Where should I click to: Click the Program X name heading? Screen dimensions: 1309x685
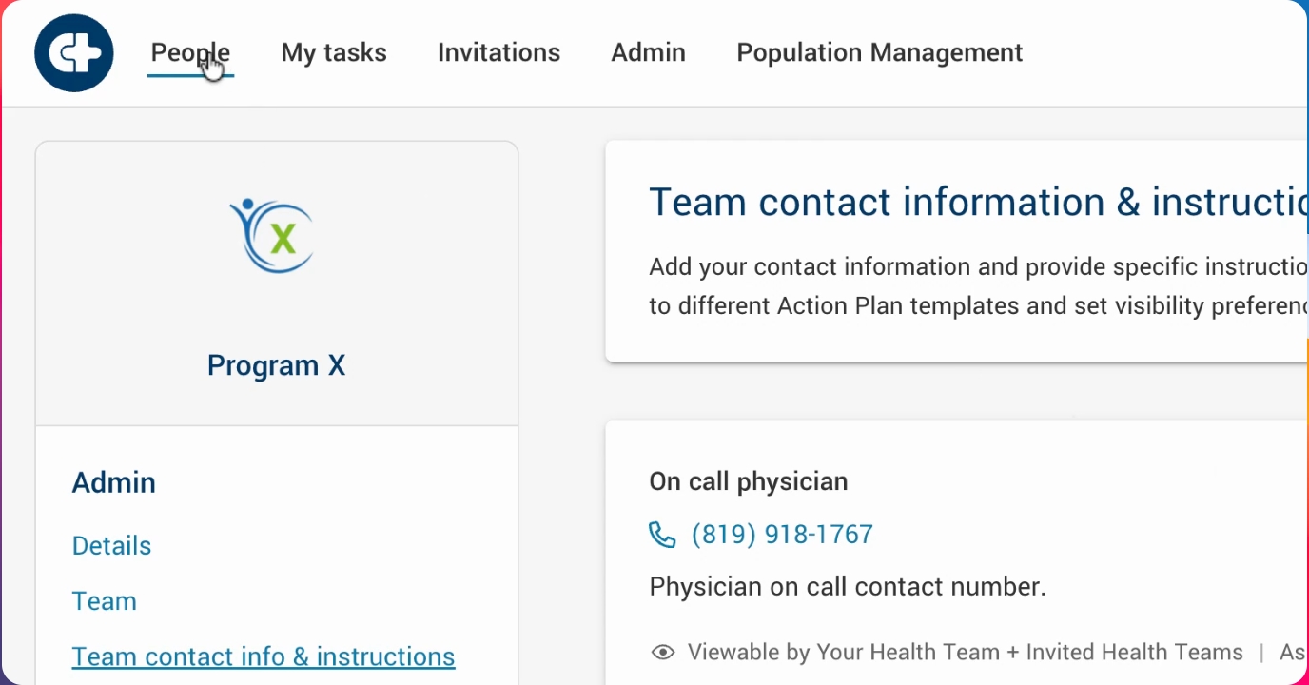coord(277,365)
